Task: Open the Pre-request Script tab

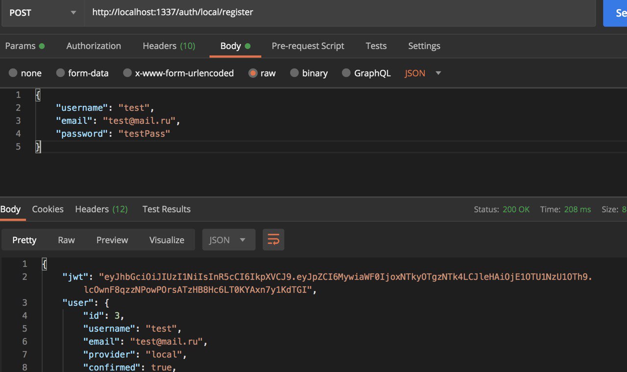Action: [308, 46]
